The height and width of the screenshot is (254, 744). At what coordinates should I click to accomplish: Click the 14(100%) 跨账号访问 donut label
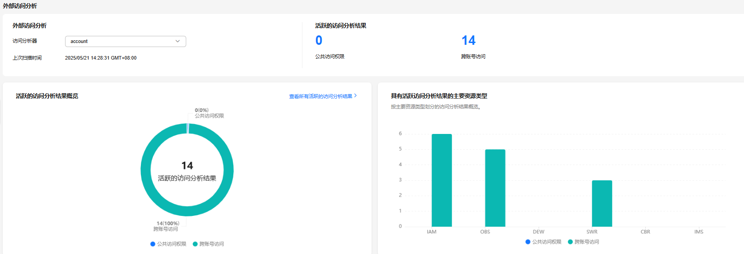click(167, 226)
